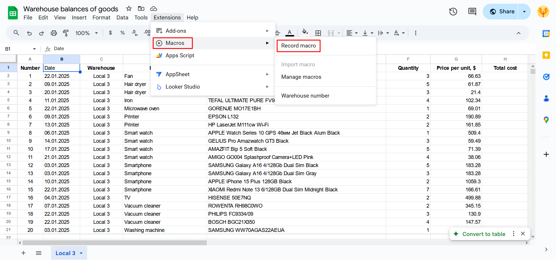The height and width of the screenshot is (260, 556).
Task: Activate the paint format tool
Action: click(x=66, y=33)
